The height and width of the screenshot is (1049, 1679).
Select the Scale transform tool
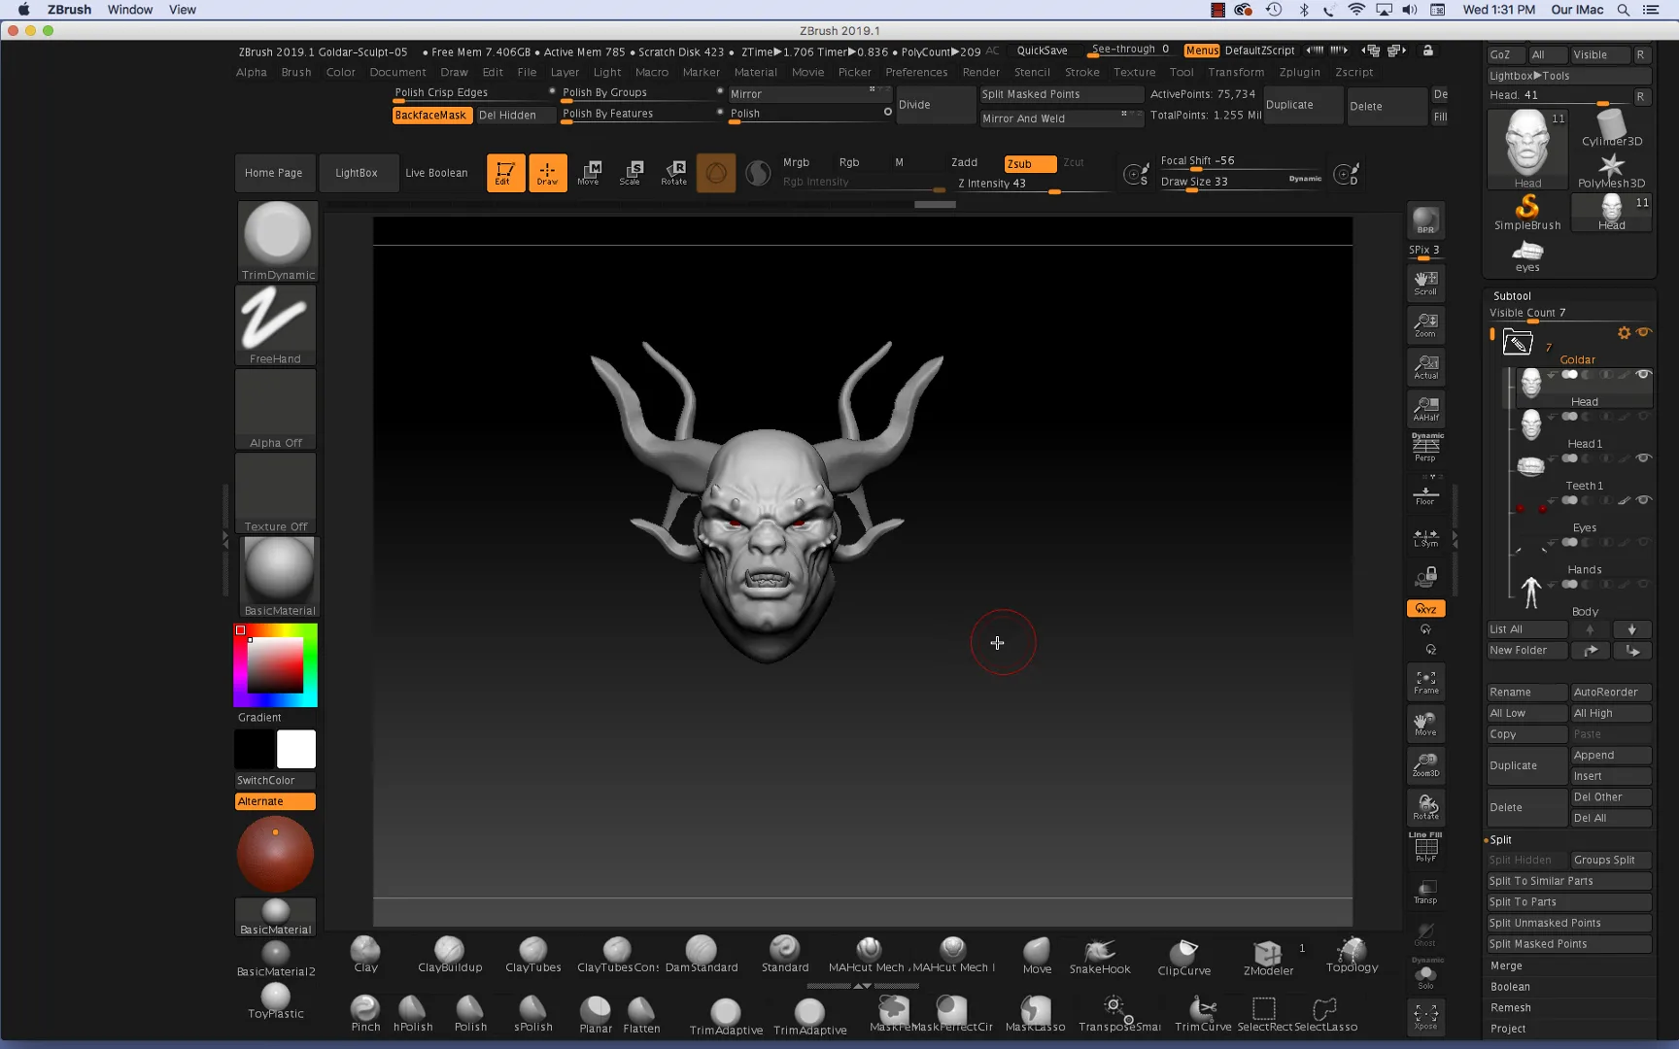[631, 173]
